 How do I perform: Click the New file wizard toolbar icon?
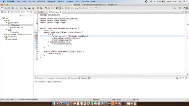[x=2, y=8]
